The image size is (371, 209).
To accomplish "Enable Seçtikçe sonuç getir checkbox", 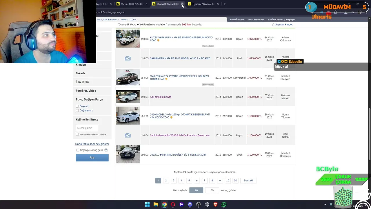I will pos(78,150).
